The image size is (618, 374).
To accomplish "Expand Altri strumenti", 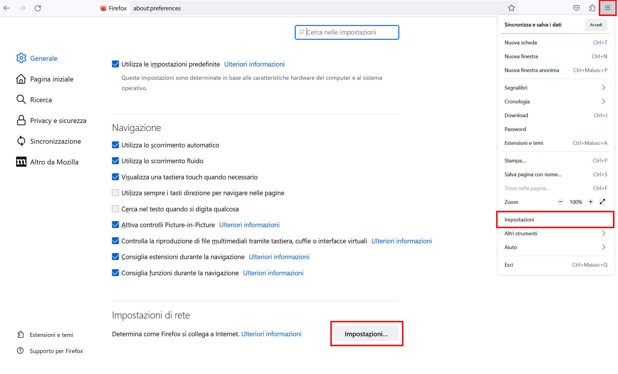I will [x=603, y=233].
